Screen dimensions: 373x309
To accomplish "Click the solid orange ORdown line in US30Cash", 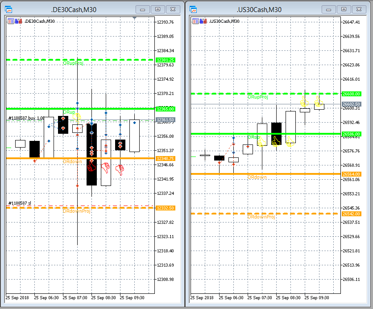I will pyautogui.click(x=265, y=174).
